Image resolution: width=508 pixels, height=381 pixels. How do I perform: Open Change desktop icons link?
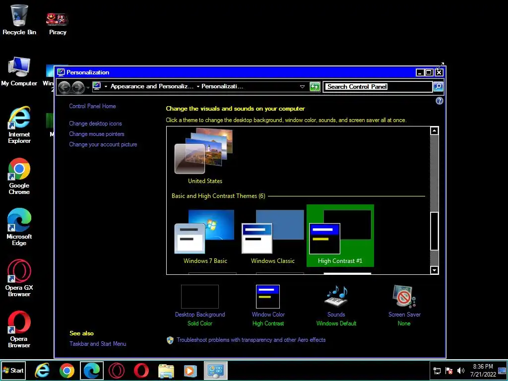(x=95, y=124)
